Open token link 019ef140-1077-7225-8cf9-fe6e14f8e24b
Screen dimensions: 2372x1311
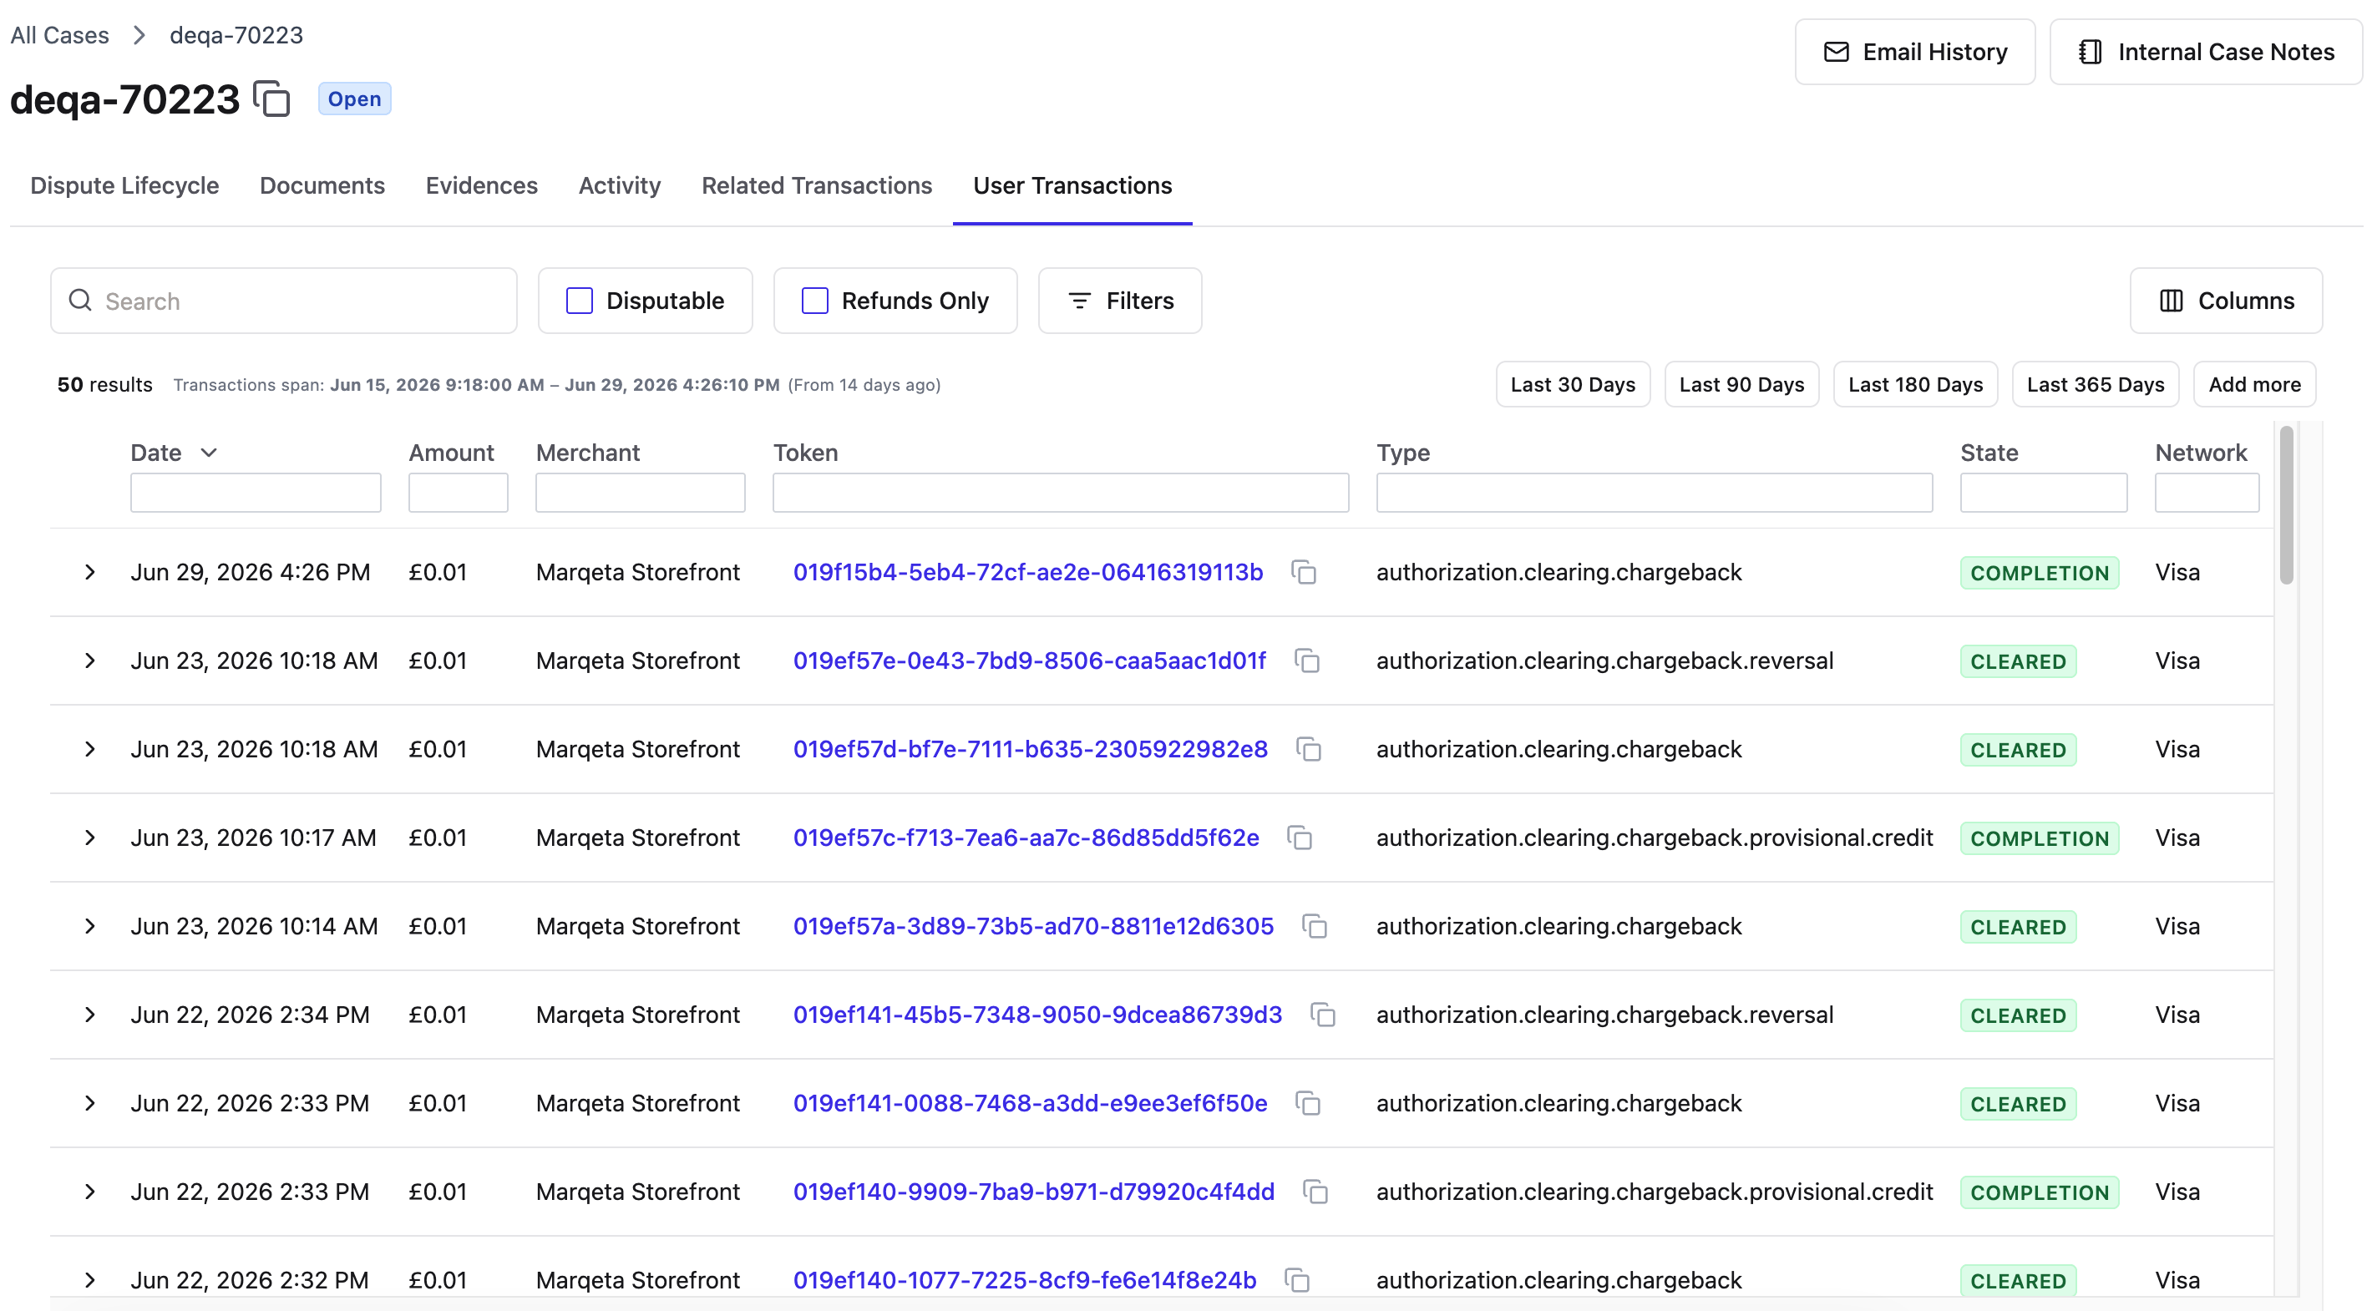1025,1280
